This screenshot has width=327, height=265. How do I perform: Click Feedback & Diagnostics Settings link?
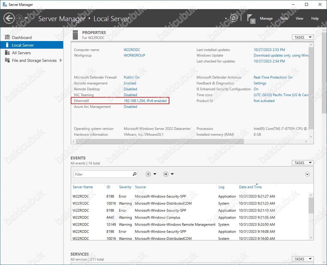pyautogui.click(x=260, y=83)
